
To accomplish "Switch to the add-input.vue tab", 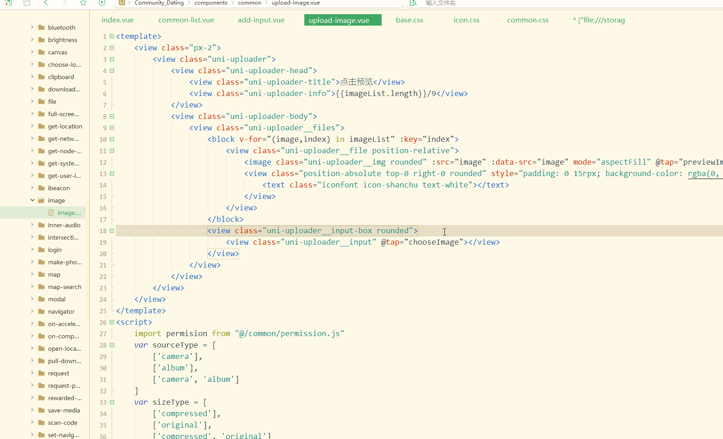I will [261, 20].
